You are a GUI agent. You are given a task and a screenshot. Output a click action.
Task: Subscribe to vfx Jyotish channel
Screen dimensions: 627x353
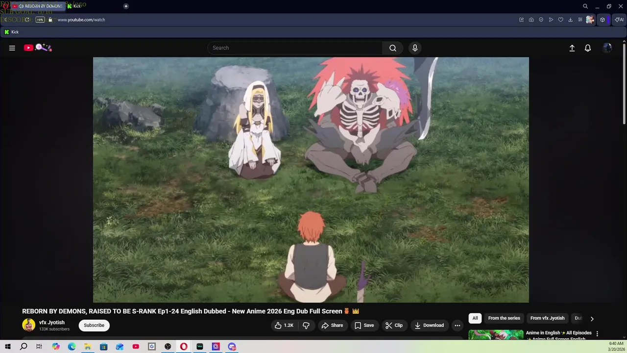coord(94,326)
